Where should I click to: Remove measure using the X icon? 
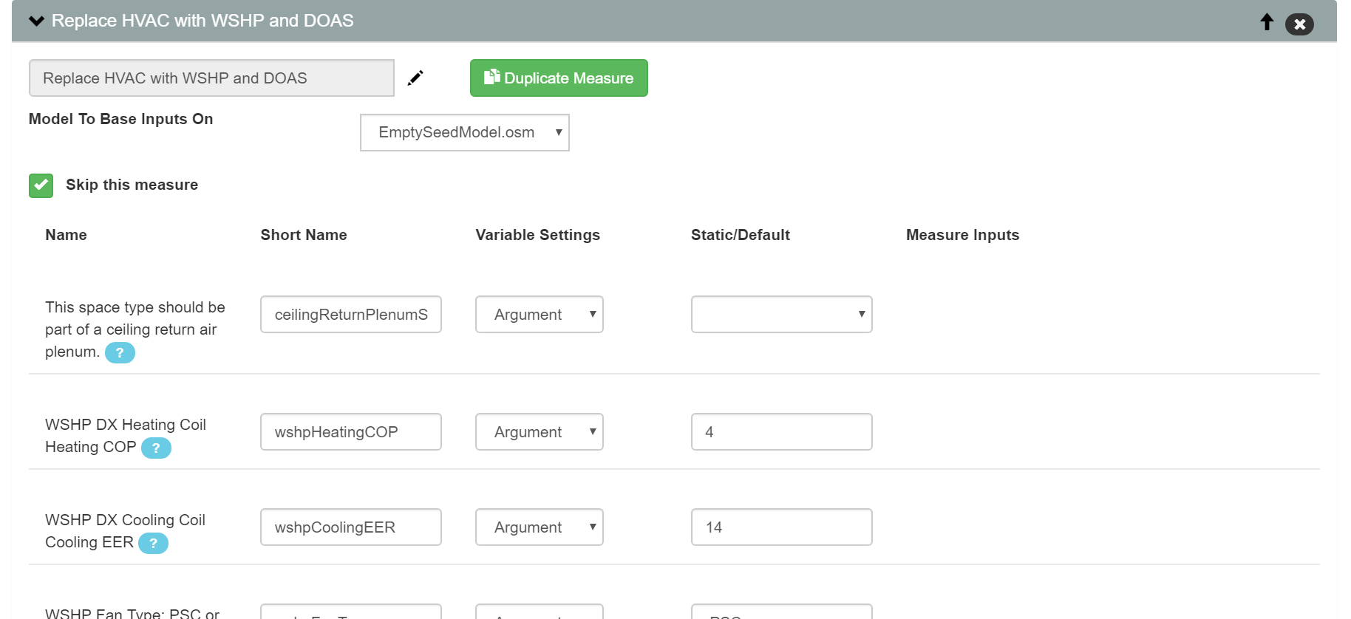tap(1299, 24)
